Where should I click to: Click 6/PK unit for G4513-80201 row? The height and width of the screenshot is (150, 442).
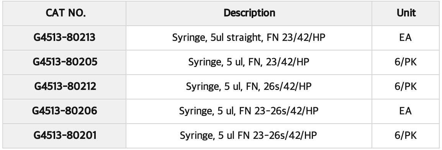click(x=405, y=135)
